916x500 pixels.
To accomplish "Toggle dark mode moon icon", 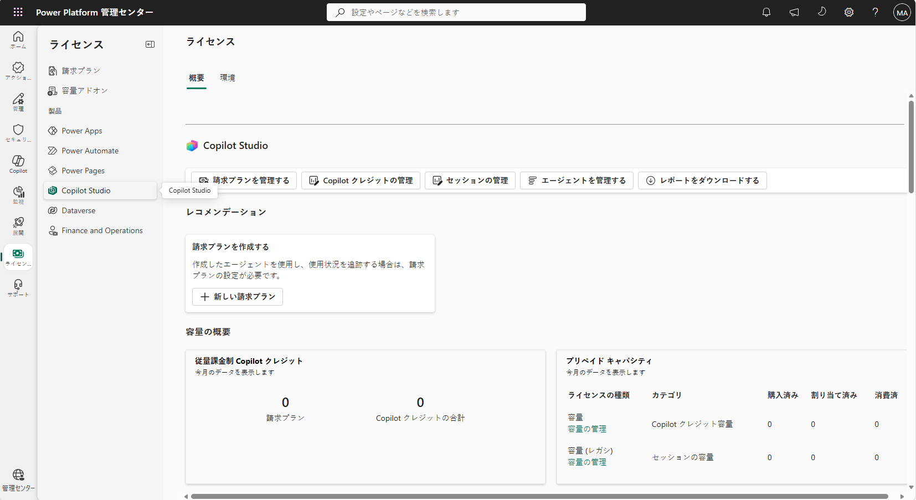I will [822, 12].
